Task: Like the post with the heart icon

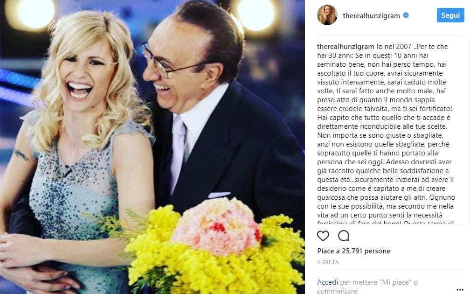Action: click(x=323, y=236)
